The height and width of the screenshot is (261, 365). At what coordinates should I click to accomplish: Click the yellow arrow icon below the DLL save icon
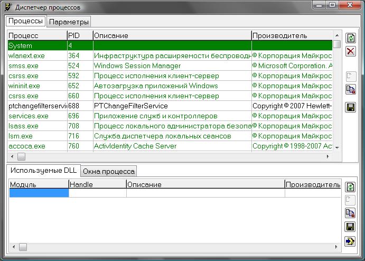(350, 241)
